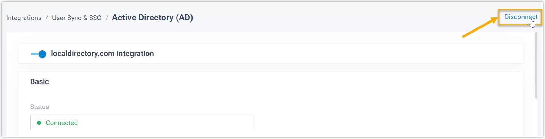The height and width of the screenshot is (139, 545).
Task: Open the User Sync & SSO breadcrumb
Action: [77, 18]
